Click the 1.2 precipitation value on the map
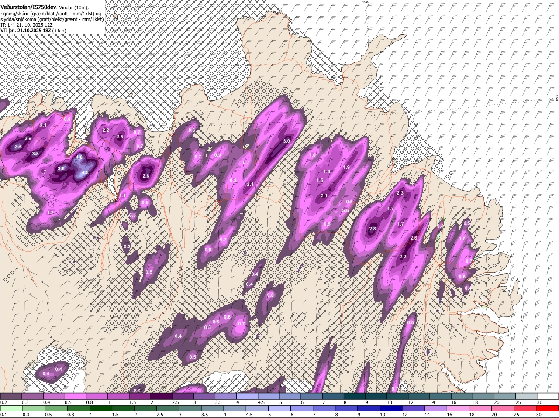This screenshot has height=418, width=559. pos(50,212)
